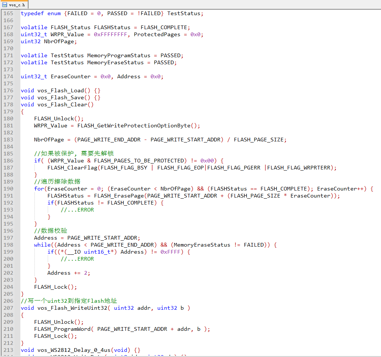The width and height of the screenshot is (381, 357).
Task: Switch to the vos_c.h file tab
Action: tap(14, 4)
